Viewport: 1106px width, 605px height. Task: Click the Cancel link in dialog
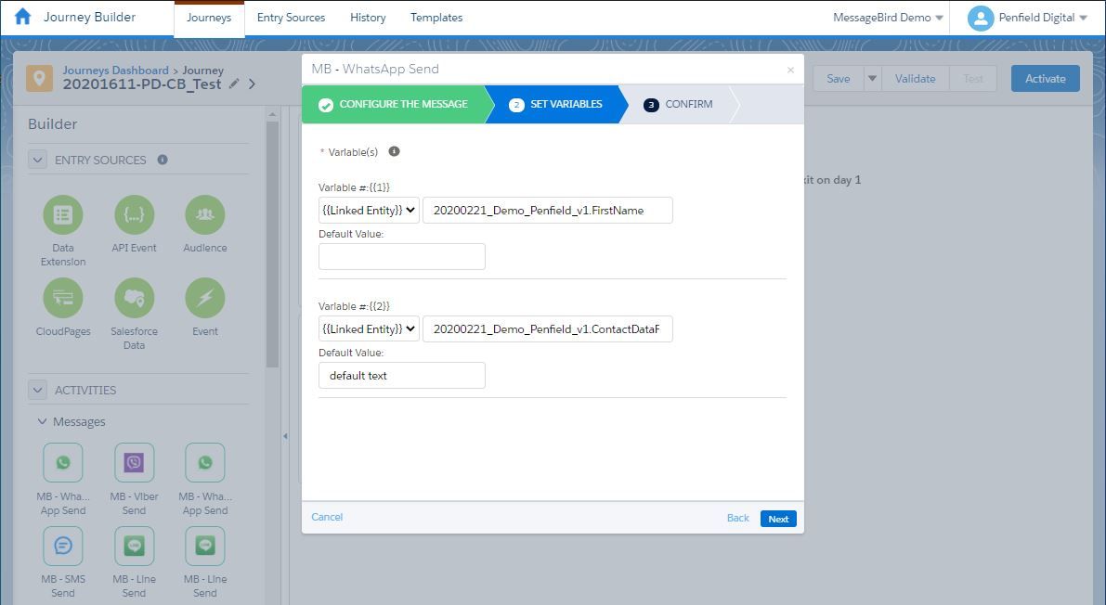(327, 517)
